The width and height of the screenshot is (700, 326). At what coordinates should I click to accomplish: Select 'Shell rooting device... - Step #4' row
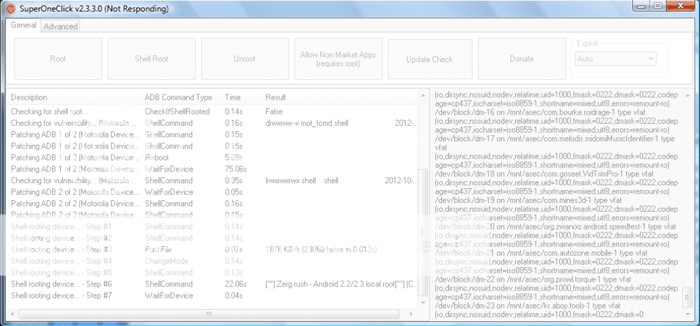point(212,261)
